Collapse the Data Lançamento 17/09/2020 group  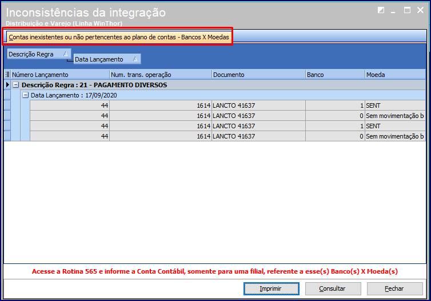pyautogui.click(x=25, y=95)
